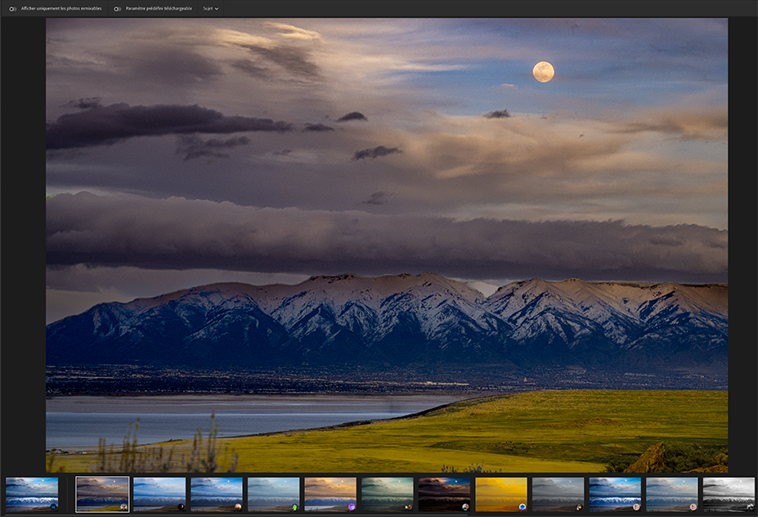Click the blue avatar on yellow thumbnail
The image size is (758, 517).
523,507
